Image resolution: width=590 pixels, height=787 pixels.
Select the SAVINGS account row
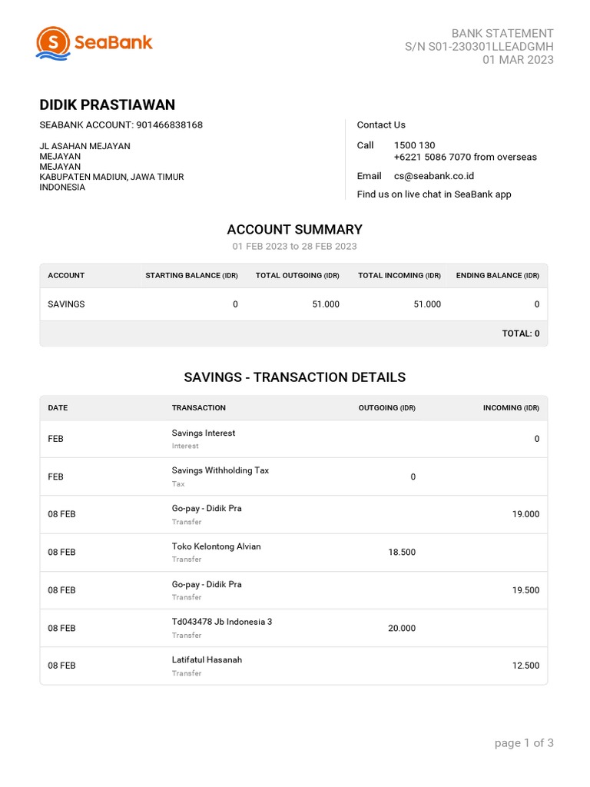point(294,304)
